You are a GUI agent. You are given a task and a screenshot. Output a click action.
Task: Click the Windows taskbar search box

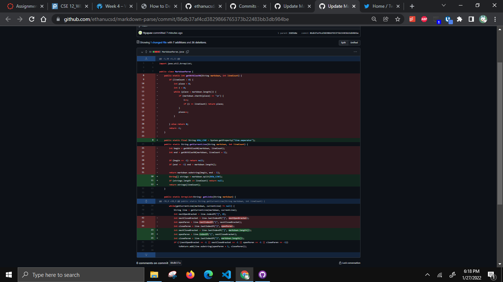(x=81, y=275)
